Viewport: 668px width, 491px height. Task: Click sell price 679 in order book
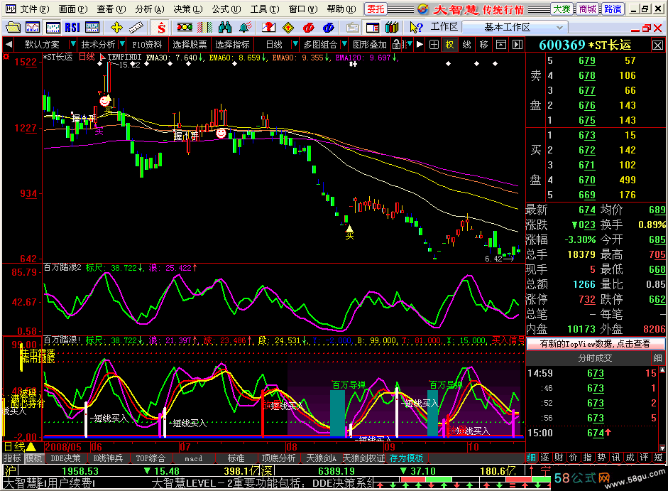[586, 60]
